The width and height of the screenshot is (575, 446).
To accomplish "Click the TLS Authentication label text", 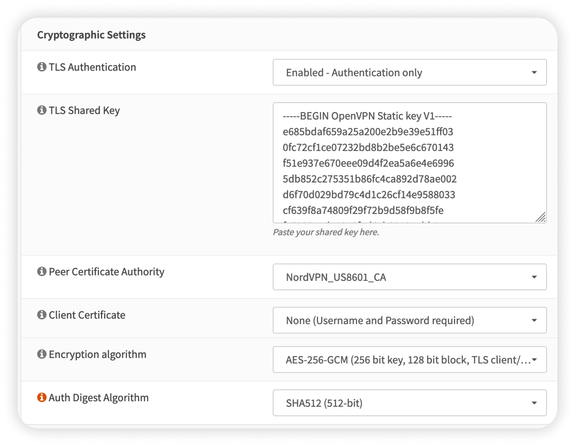I will (92, 67).
